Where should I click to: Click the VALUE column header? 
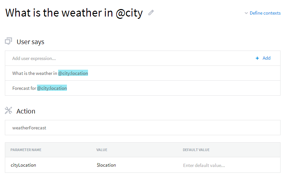pyautogui.click(x=102, y=150)
